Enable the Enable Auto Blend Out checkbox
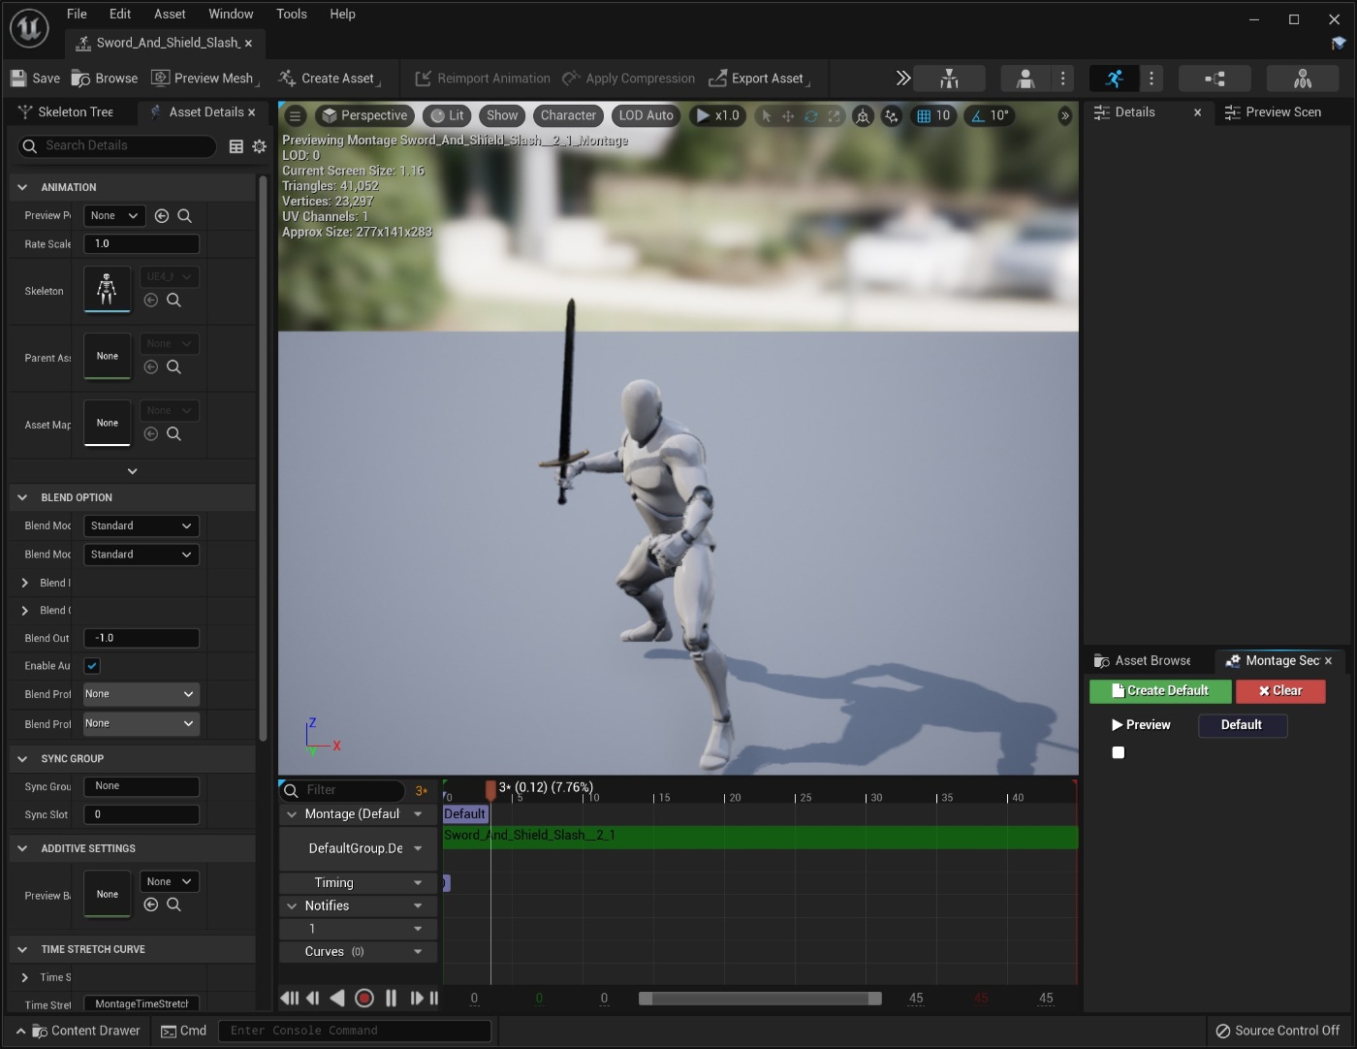Screen dimensions: 1357x1049 [x=91, y=666]
